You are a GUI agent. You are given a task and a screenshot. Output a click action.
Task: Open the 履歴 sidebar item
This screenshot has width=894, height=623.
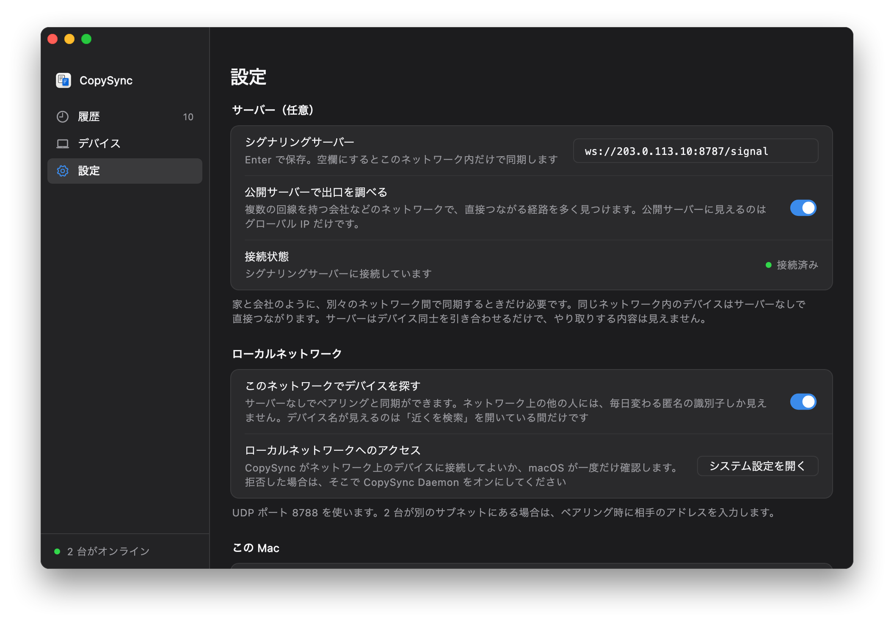click(125, 117)
